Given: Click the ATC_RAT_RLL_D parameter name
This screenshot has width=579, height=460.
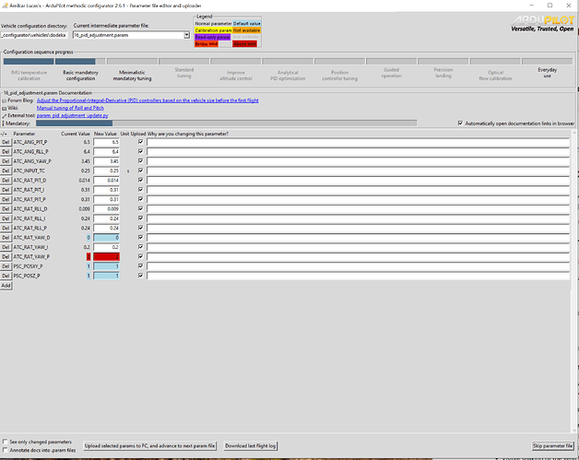Looking at the screenshot, I should coord(30,209).
